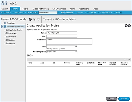Screen dimensions: 132x102
Task: Click the Submit button
Action: click(x=124, y=99)
